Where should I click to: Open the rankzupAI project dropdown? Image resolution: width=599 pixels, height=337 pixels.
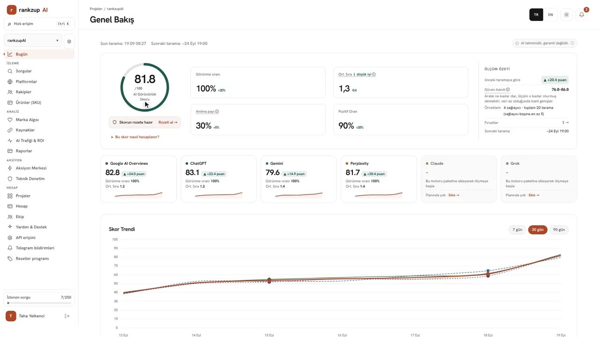[33, 41]
